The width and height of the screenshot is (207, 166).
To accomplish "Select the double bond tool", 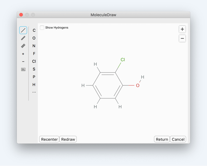I will (23, 38).
